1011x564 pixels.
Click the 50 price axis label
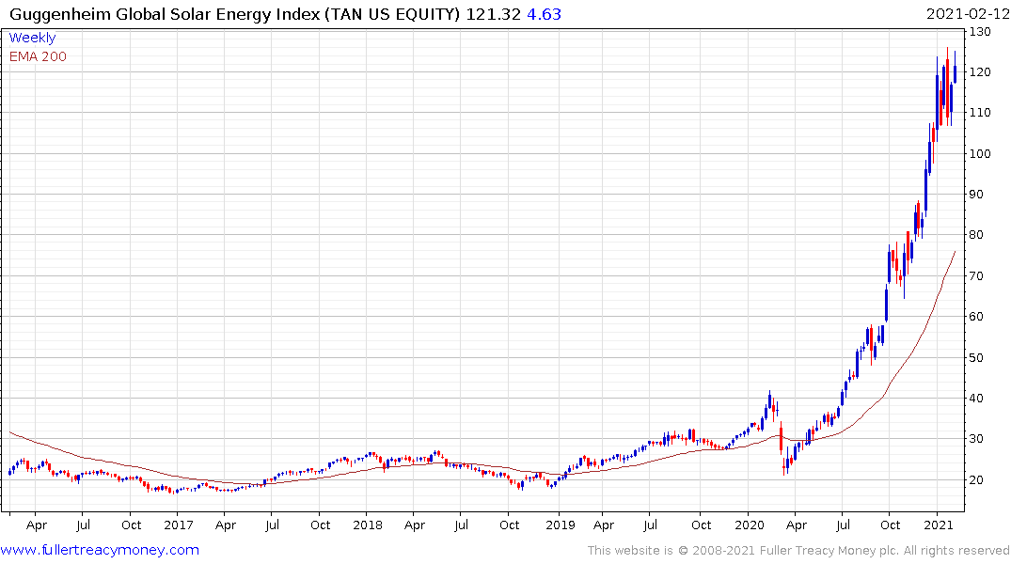click(975, 358)
